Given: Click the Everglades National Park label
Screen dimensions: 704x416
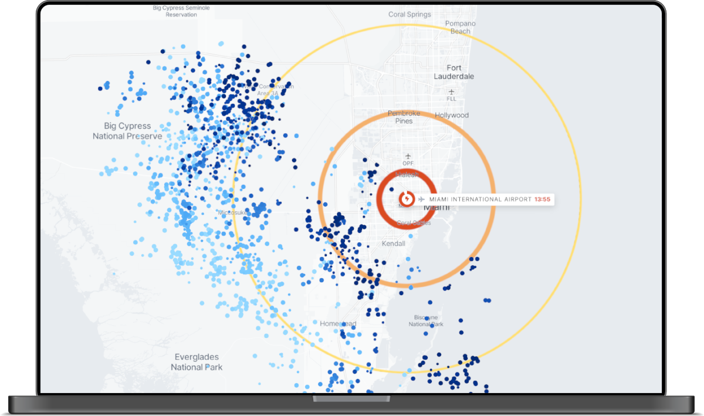Looking at the screenshot, I should pos(197,362).
